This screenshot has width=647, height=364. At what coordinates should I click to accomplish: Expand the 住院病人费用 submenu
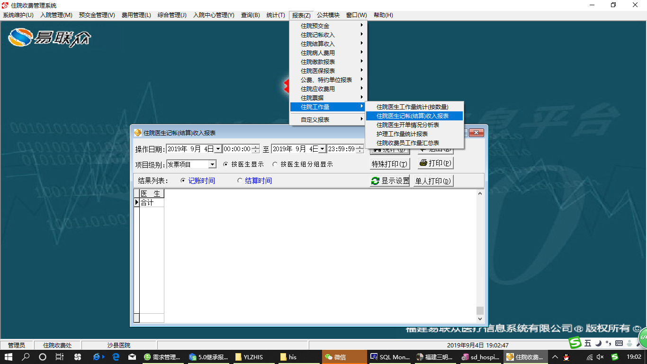tap(327, 53)
